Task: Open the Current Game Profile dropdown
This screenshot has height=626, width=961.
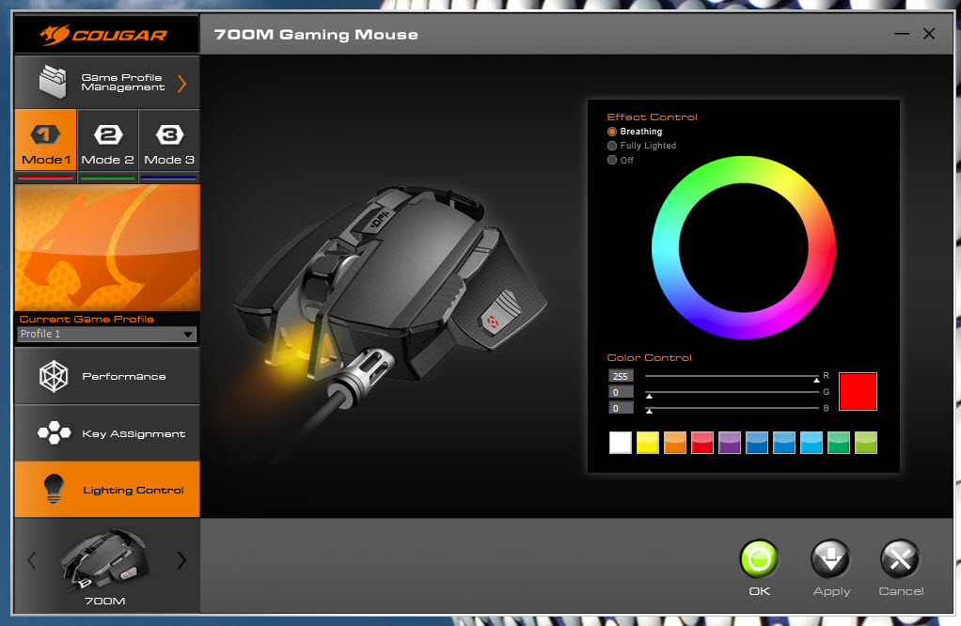Action: pos(106,334)
